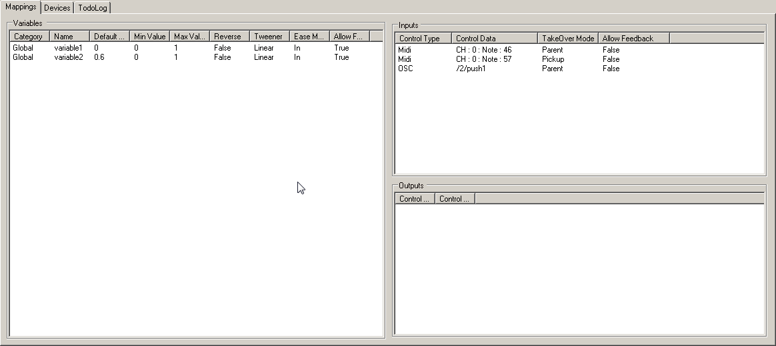Switch to the Devices tab

tap(57, 8)
